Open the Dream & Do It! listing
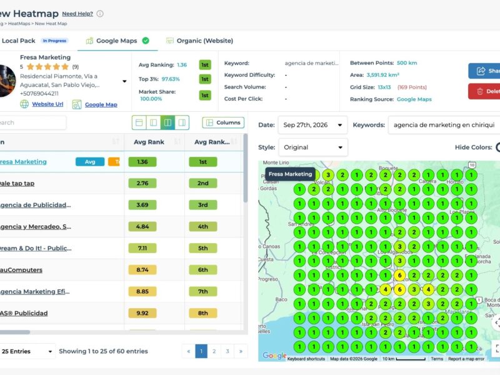Image resolution: width=500 pixels, height=375 pixels. [x=36, y=248]
